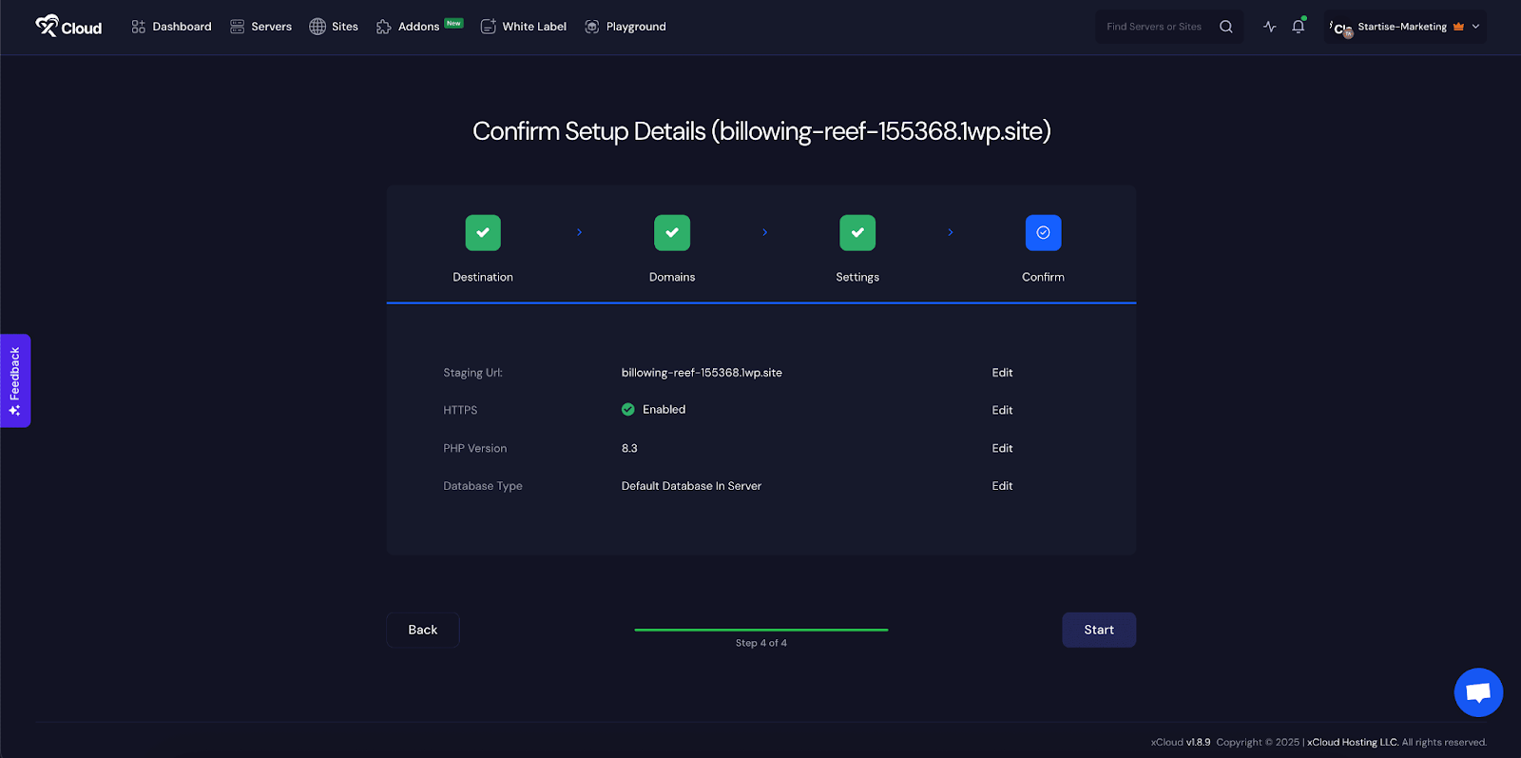Screen dimensions: 1521x758
Task: Go back with the Back button
Action: click(422, 630)
